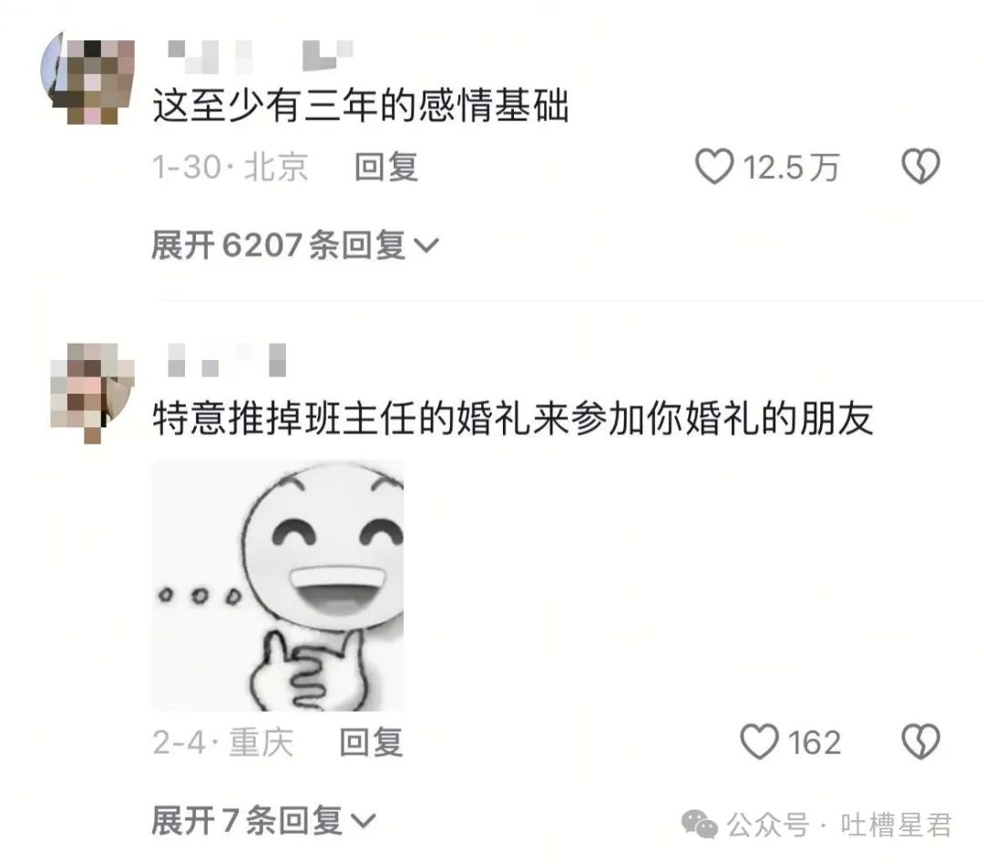
Task: Open the second commenter's blurred username
Action: tap(227, 360)
